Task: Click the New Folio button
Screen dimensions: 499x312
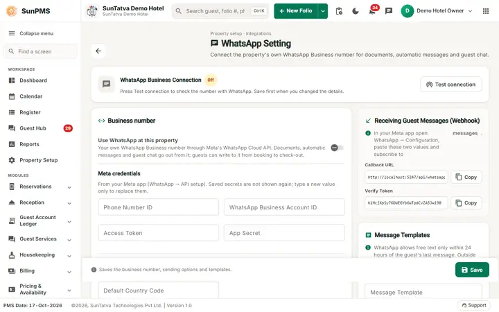Action: point(296,11)
